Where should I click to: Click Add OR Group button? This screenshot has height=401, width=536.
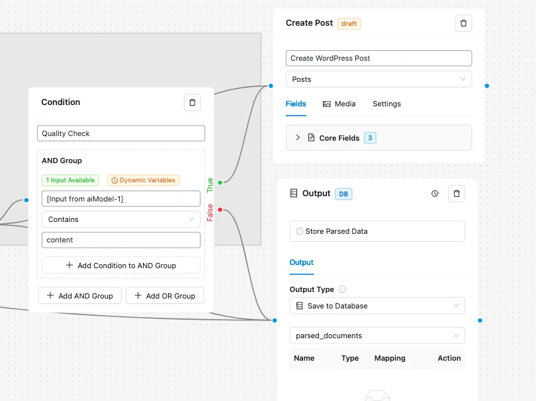pos(165,296)
